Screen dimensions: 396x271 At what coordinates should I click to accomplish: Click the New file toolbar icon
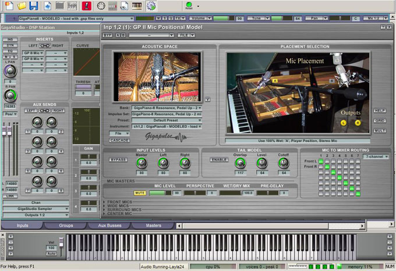click(x=9, y=6)
